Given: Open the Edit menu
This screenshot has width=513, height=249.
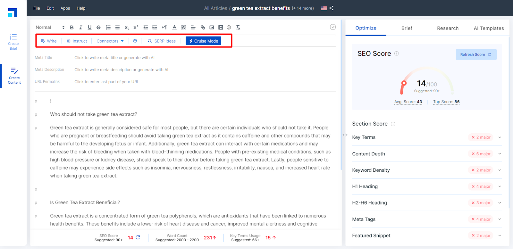Looking at the screenshot, I should click(50, 8).
